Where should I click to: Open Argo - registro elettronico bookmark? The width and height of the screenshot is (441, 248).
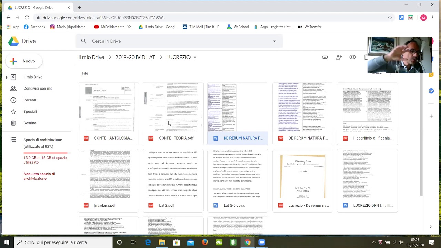coord(273,27)
